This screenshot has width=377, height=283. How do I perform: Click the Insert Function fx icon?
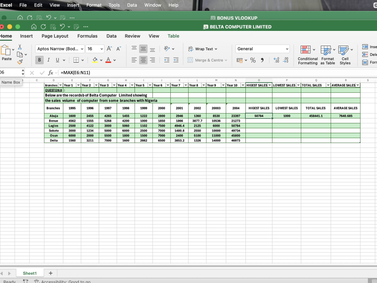tap(51, 73)
